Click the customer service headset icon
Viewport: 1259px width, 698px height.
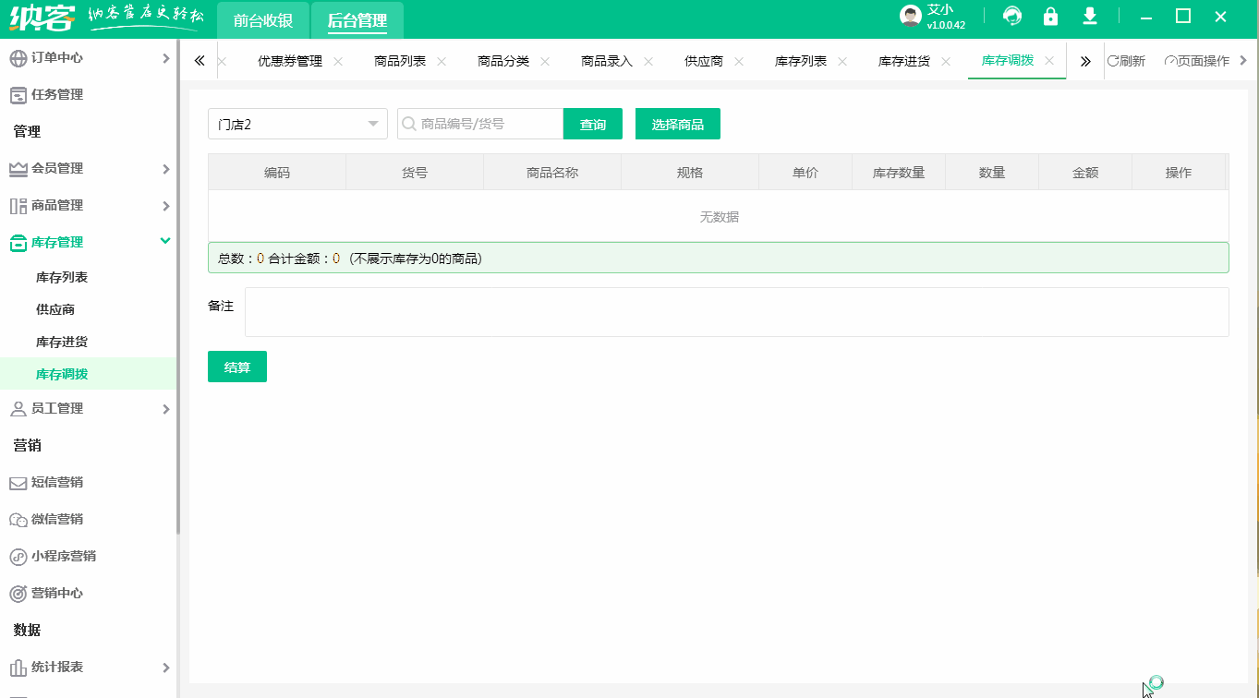click(x=1012, y=17)
